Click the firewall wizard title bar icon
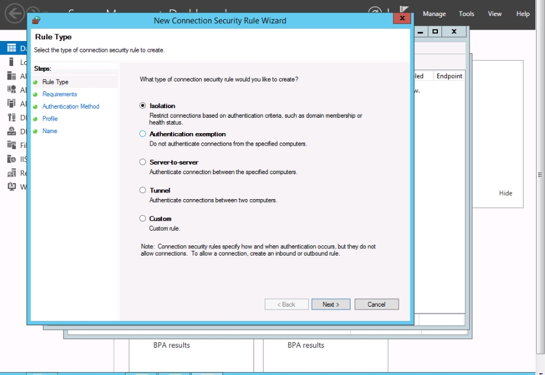Viewport: 545px width, 375px height. (36, 20)
